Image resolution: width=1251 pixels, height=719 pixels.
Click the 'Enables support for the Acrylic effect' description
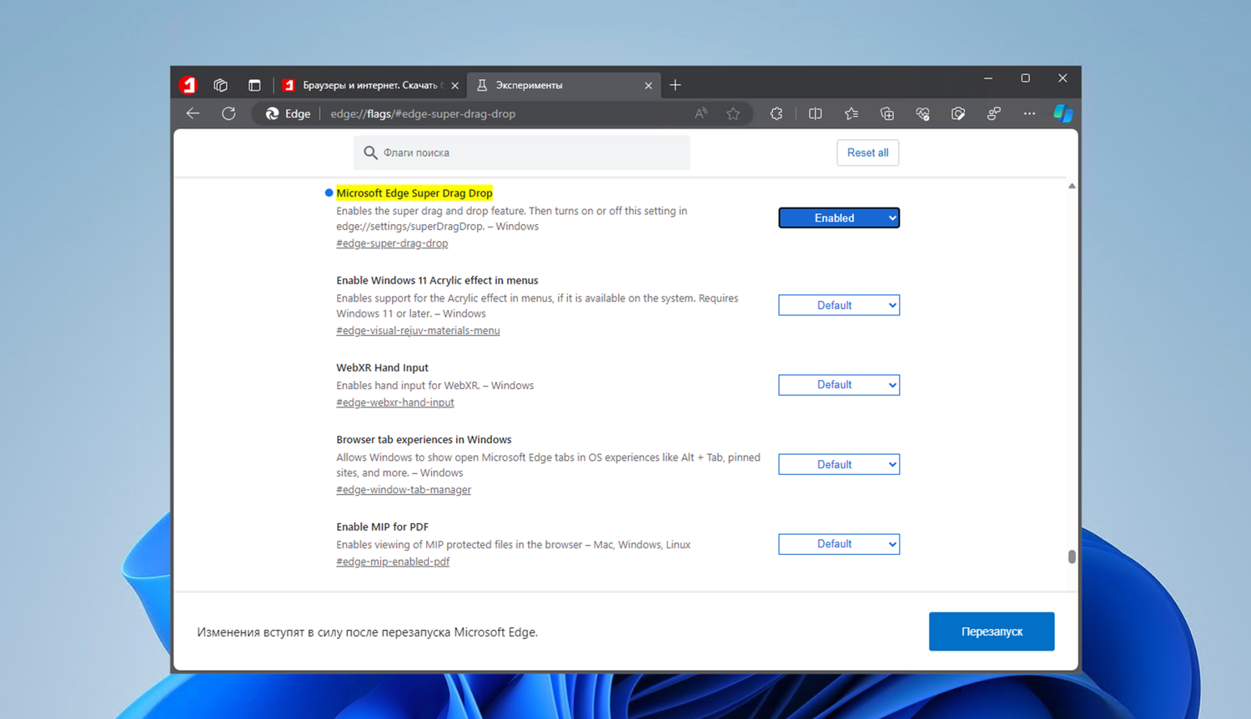point(537,306)
